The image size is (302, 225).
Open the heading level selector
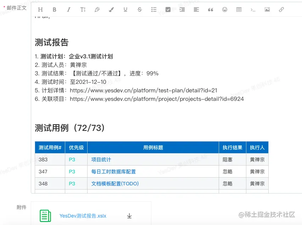[40, 10]
